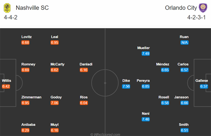Click Ruan's N/A rating badge

[184, 42]
